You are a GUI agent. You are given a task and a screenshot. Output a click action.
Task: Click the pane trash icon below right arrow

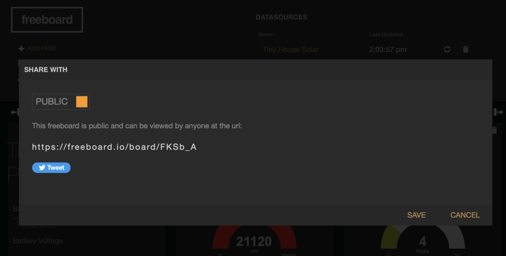click(494, 130)
